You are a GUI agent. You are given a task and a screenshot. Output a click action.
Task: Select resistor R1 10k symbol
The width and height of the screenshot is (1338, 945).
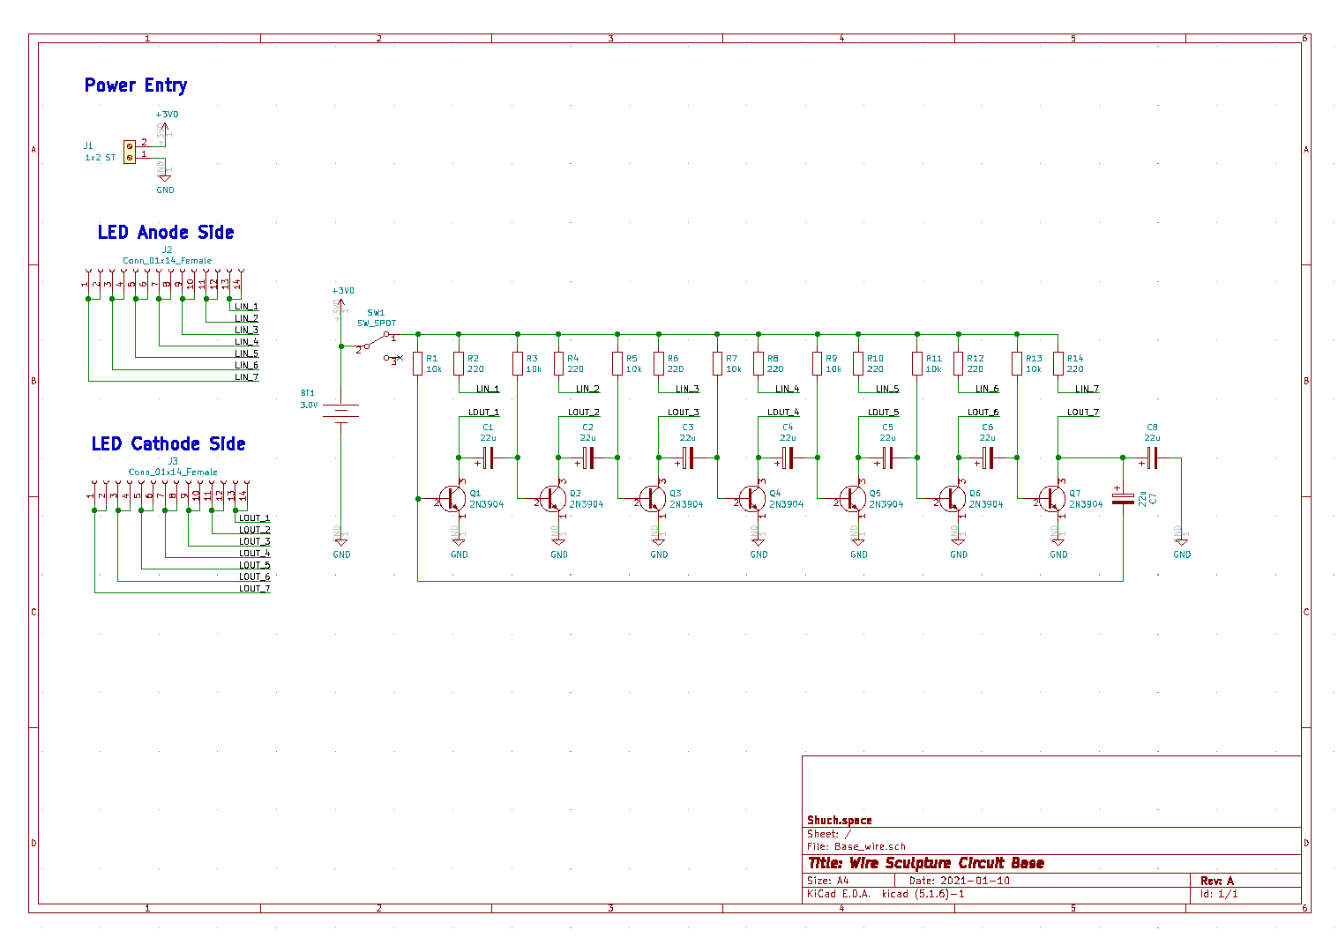click(x=417, y=365)
